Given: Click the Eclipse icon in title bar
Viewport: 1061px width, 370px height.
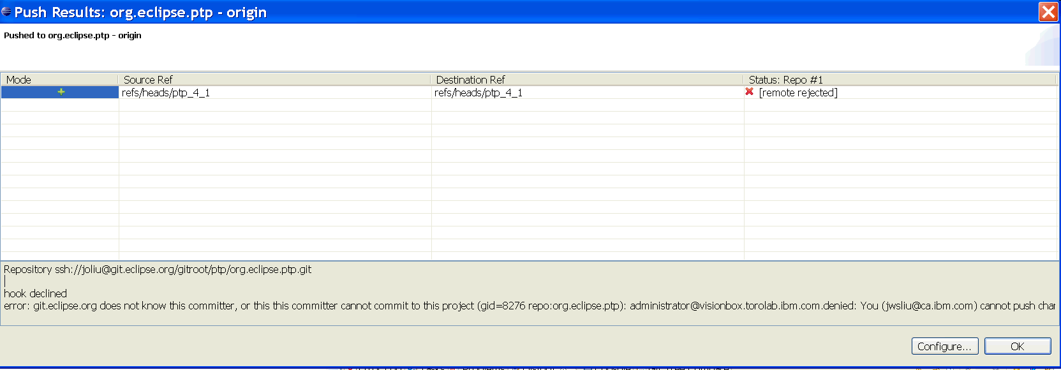Looking at the screenshot, I should point(6,11).
